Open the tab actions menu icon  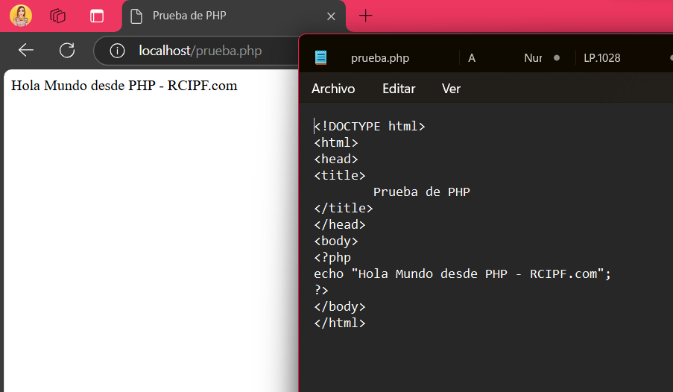[x=96, y=16]
